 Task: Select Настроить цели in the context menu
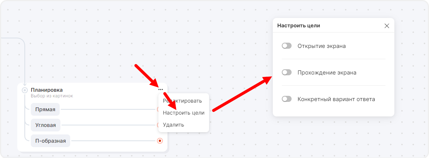coord(184,113)
